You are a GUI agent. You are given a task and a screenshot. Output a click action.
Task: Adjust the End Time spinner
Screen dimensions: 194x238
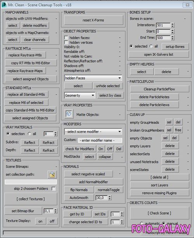[x=172, y=38]
